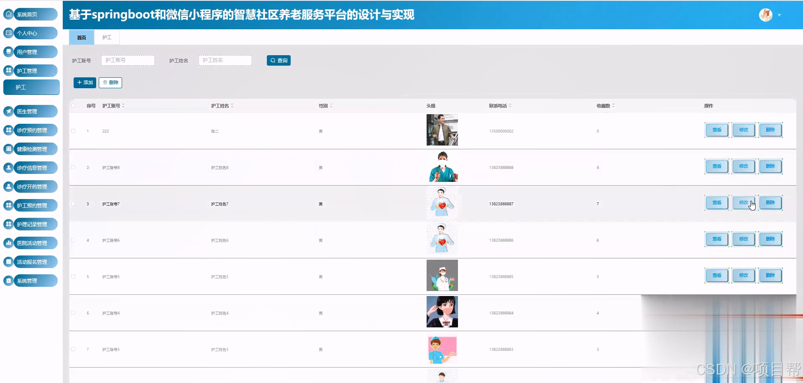Click 修改 for 护工账号6 row
The width and height of the screenshot is (803, 383).
[744, 239]
